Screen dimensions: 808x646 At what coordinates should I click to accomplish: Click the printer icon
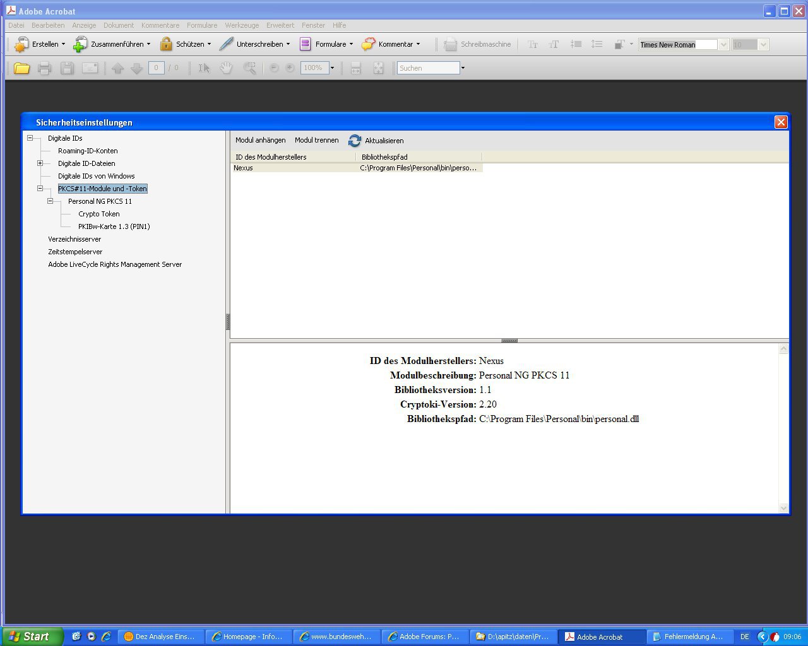44,68
